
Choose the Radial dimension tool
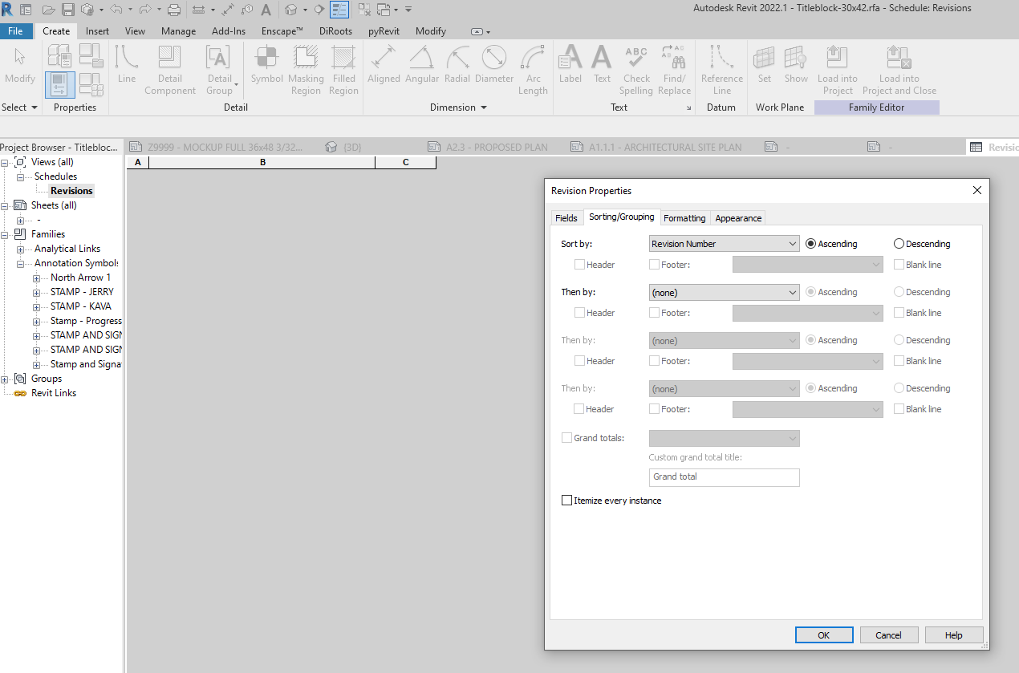coord(457,65)
